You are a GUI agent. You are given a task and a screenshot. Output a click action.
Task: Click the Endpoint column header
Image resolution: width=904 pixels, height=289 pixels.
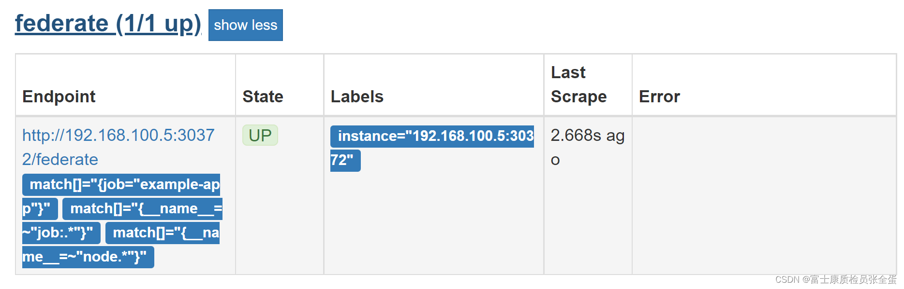[x=59, y=96]
